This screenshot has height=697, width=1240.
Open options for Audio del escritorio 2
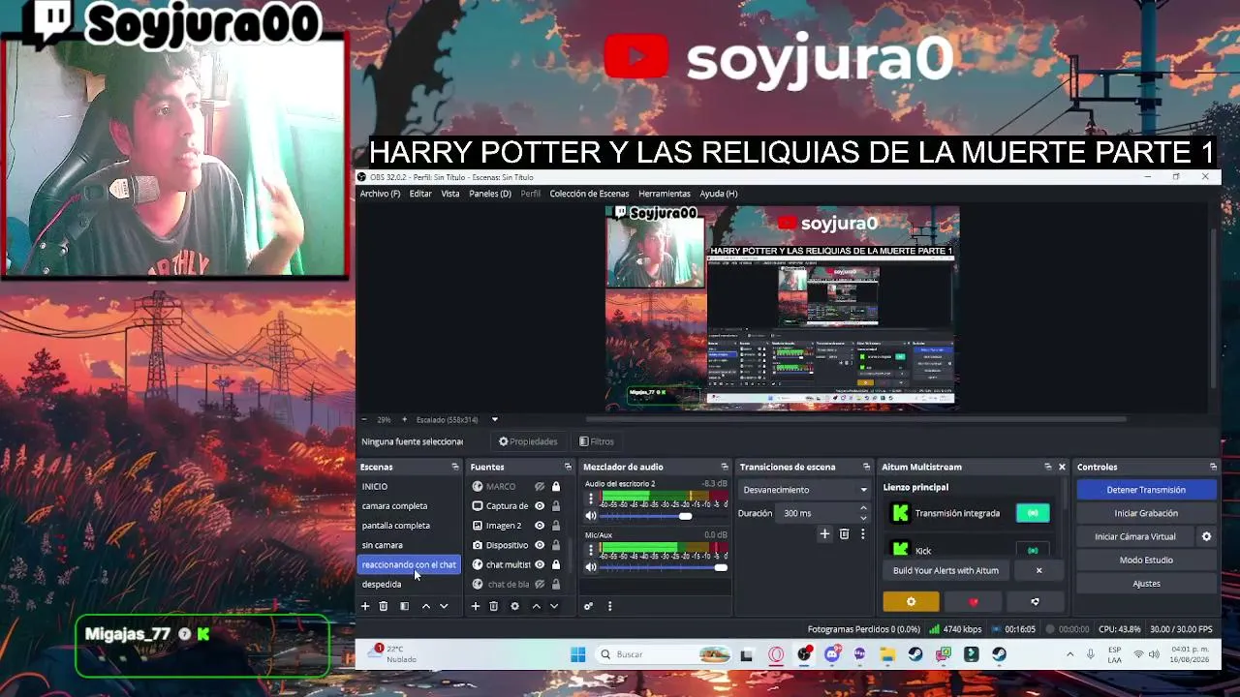[591, 499]
